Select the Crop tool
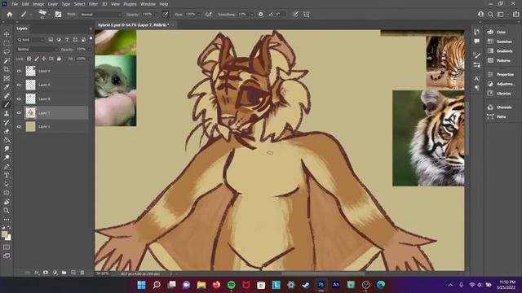The height and width of the screenshot is (293, 522). pos(7,69)
